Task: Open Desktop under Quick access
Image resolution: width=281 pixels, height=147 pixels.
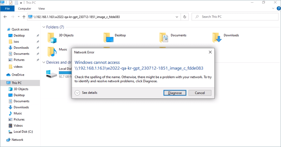Action: (19, 36)
